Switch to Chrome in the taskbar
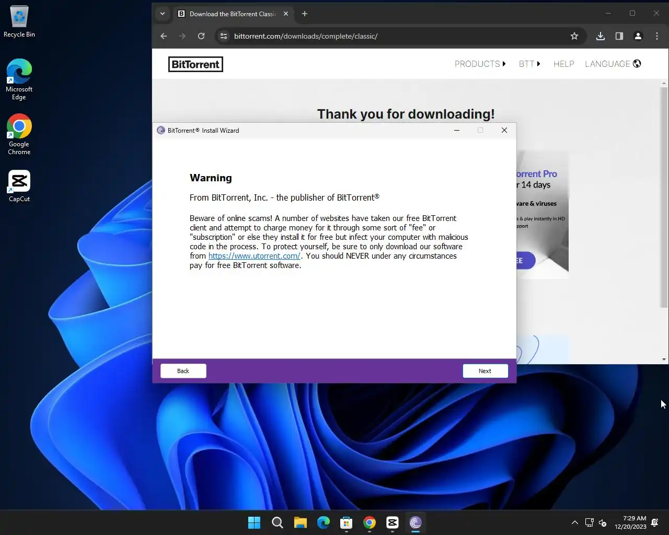The image size is (669, 535). (x=370, y=522)
